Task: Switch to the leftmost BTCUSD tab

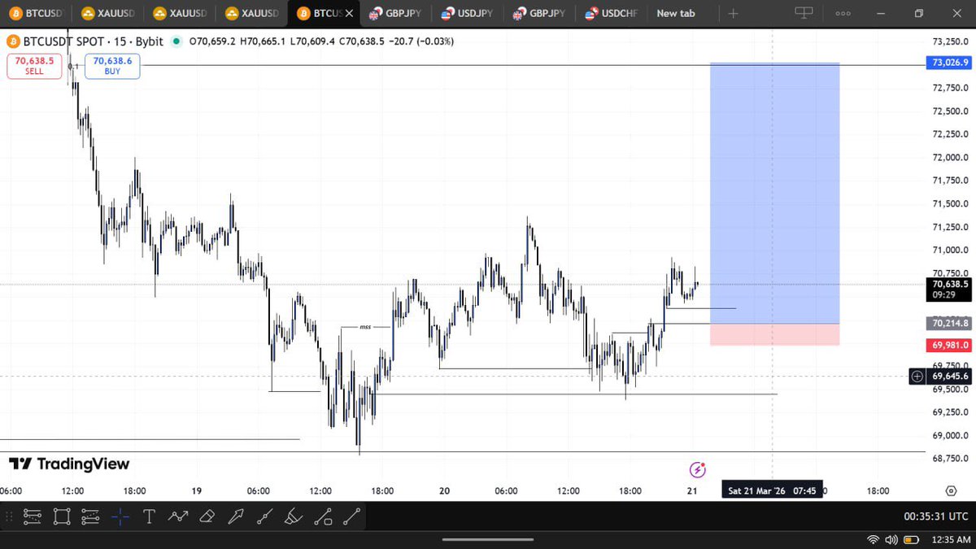Action: [x=35, y=13]
